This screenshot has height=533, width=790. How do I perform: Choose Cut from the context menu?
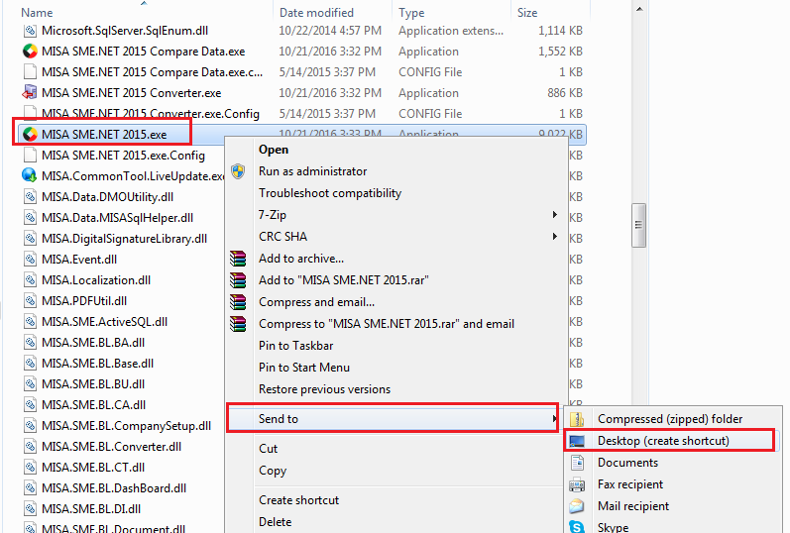click(268, 449)
